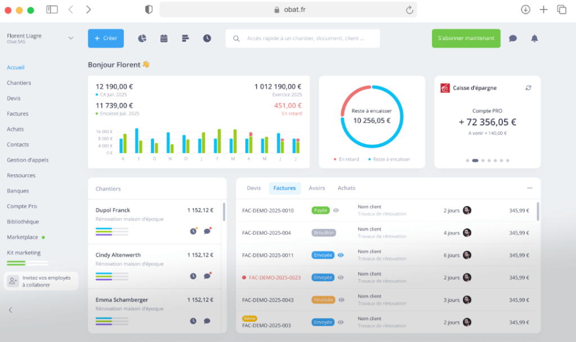Open the chat messaging bubble
The width and height of the screenshot is (576, 342).
512,38
